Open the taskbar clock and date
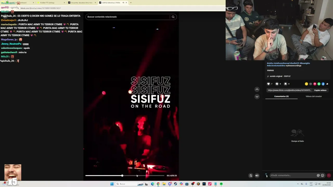 [x=326, y=184]
